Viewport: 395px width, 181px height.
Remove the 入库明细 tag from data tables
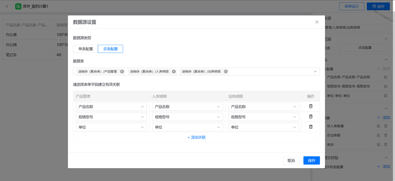[174, 71]
